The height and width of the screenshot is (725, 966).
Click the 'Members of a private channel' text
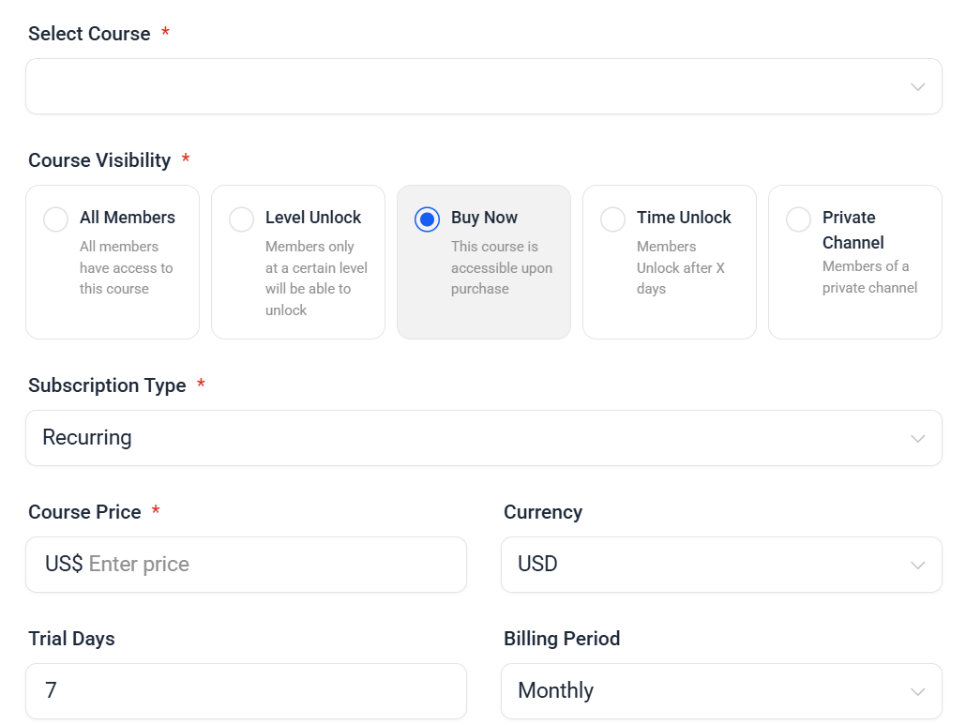[869, 277]
